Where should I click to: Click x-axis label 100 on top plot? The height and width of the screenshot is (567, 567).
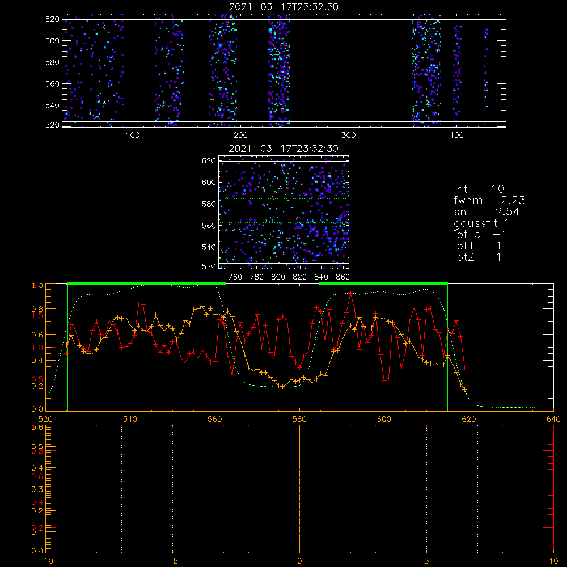pos(133,136)
